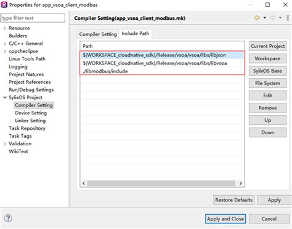Click the type filter text field

click(33, 18)
